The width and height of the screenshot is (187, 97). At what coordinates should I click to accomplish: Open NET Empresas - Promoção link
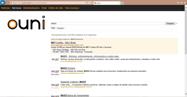pos(81,52)
